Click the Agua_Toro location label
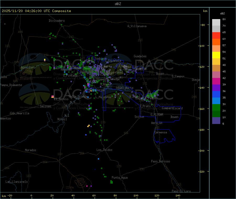236x199 pixels. coord(28,67)
